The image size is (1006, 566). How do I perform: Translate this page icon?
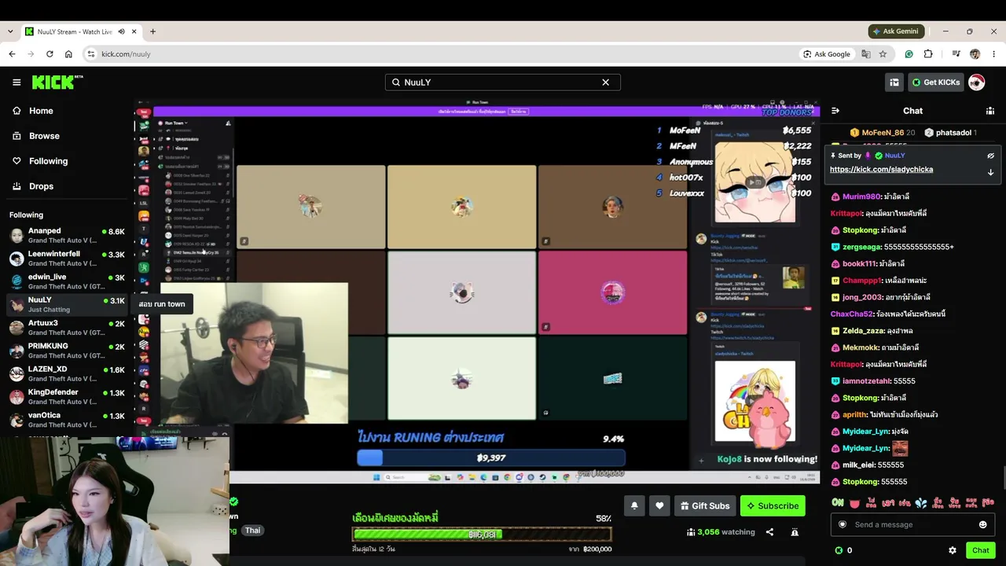pos(866,54)
